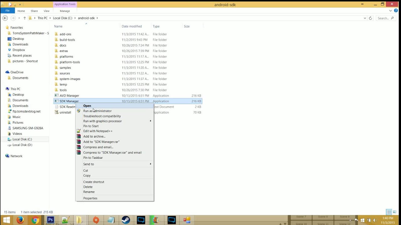The height and width of the screenshot is (225, 401).
Task: Switch to Details view layout icon
Action: click(x=389, y=212)
